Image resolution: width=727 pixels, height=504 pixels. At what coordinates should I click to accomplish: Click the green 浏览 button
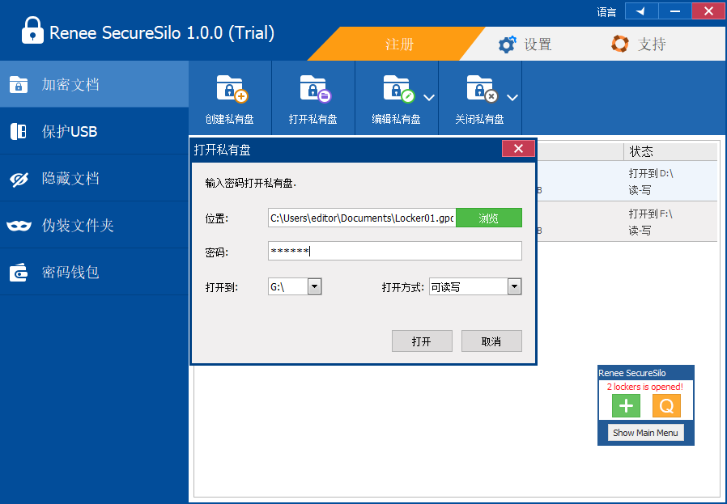489,218
